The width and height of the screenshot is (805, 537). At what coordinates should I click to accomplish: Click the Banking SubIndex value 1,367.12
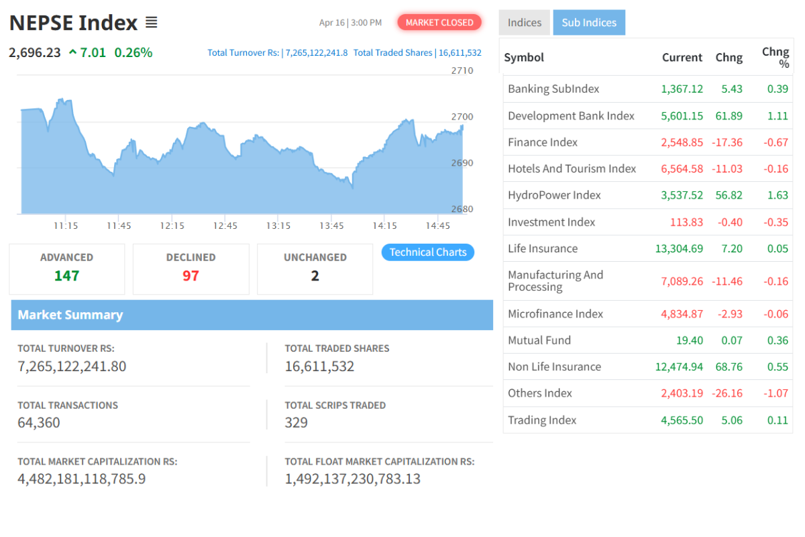pos(682,89)
